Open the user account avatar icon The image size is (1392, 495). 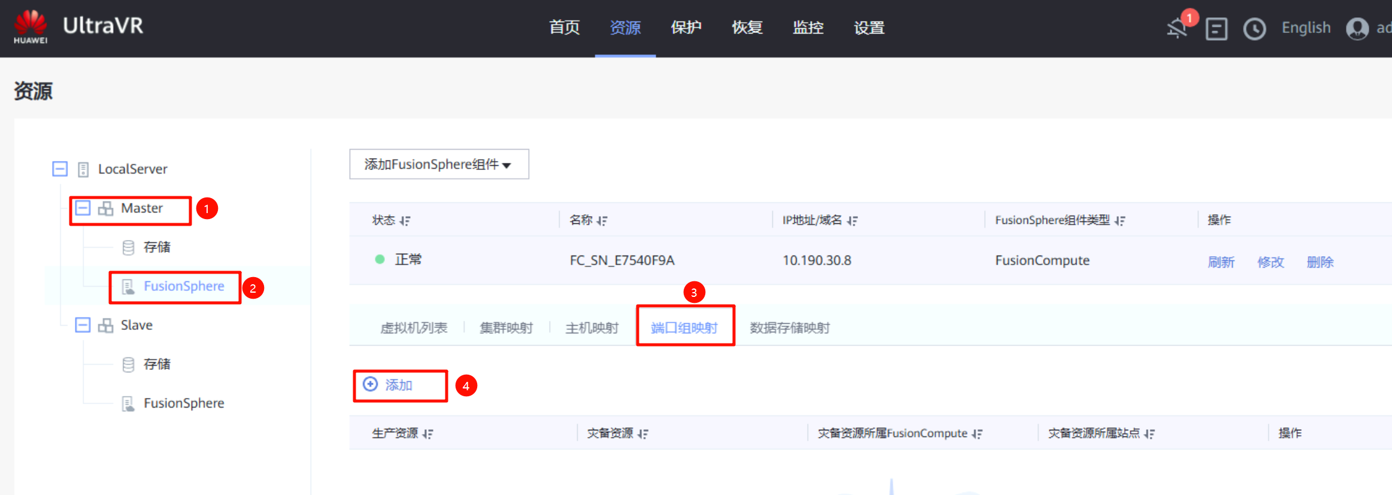[1357, 28]
